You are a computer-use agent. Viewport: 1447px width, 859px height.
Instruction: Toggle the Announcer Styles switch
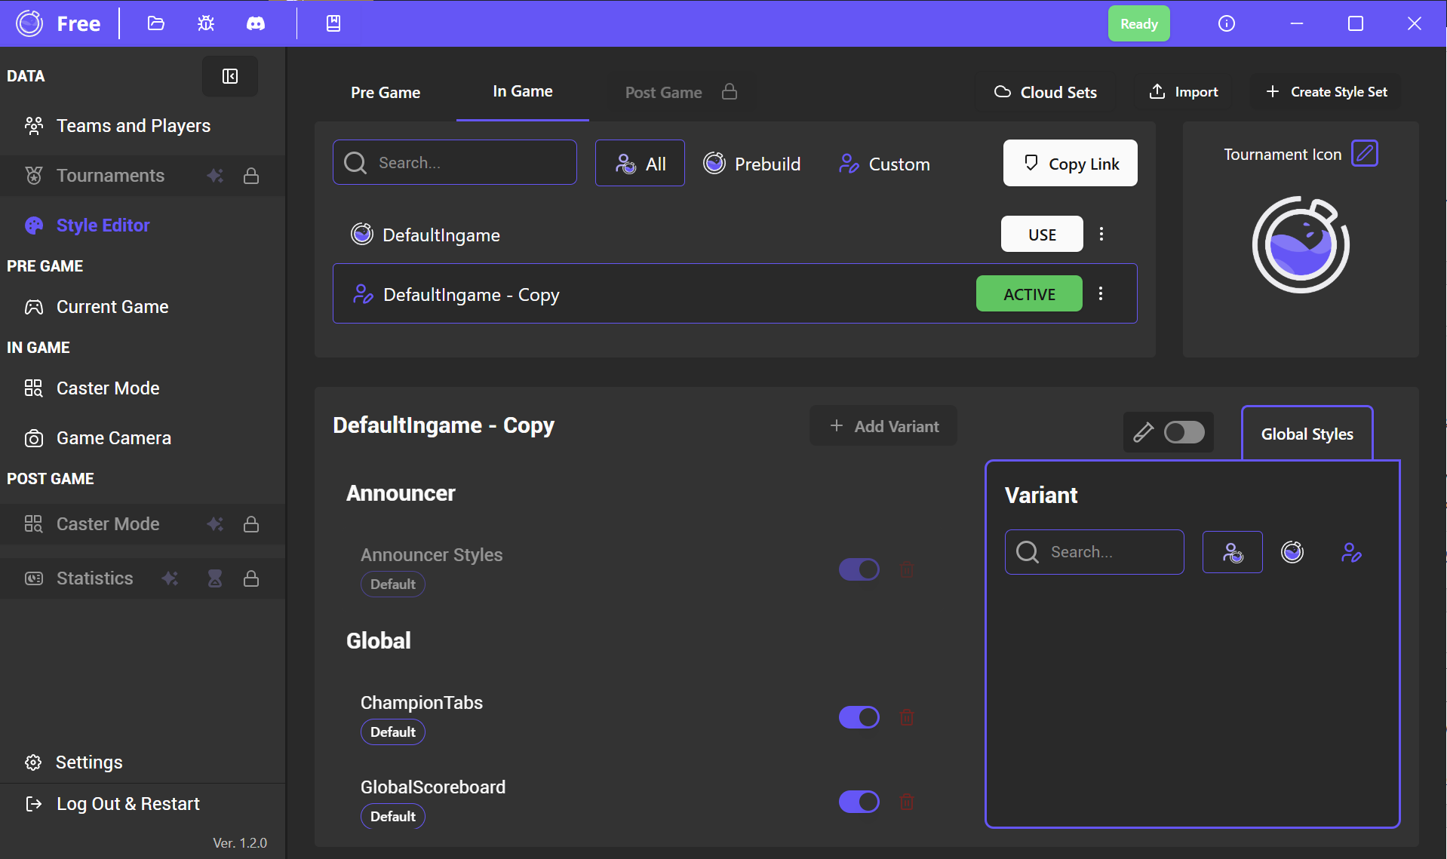coord(859,569)
